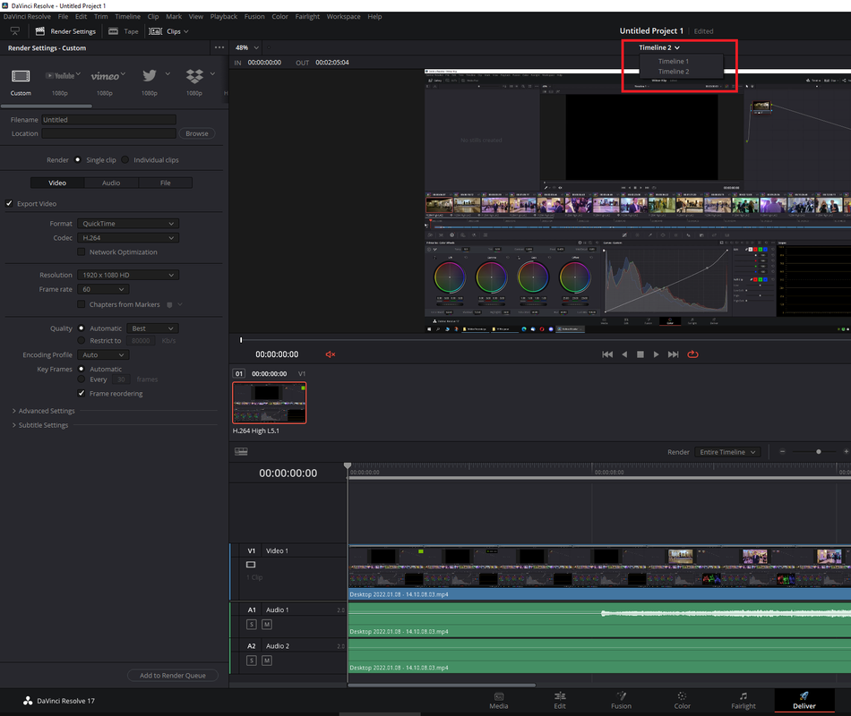Click the viewer scrubber playhead
The width and height of the screenshot is (851, 716).
click(x=241, y=340)
